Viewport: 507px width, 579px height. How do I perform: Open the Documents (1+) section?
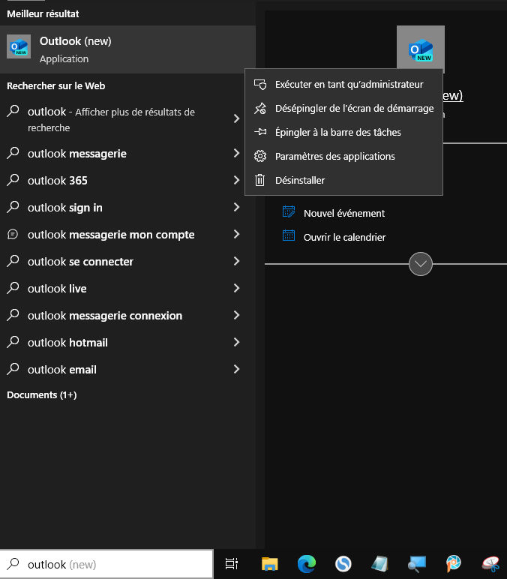(42, 395)
